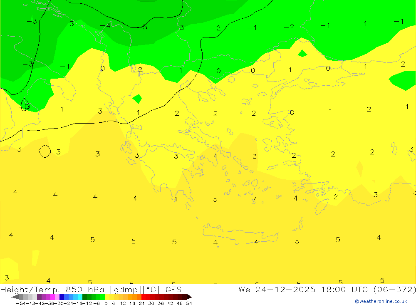
Task: Click the negative -12 legend scale label
Action: point(87,303)
